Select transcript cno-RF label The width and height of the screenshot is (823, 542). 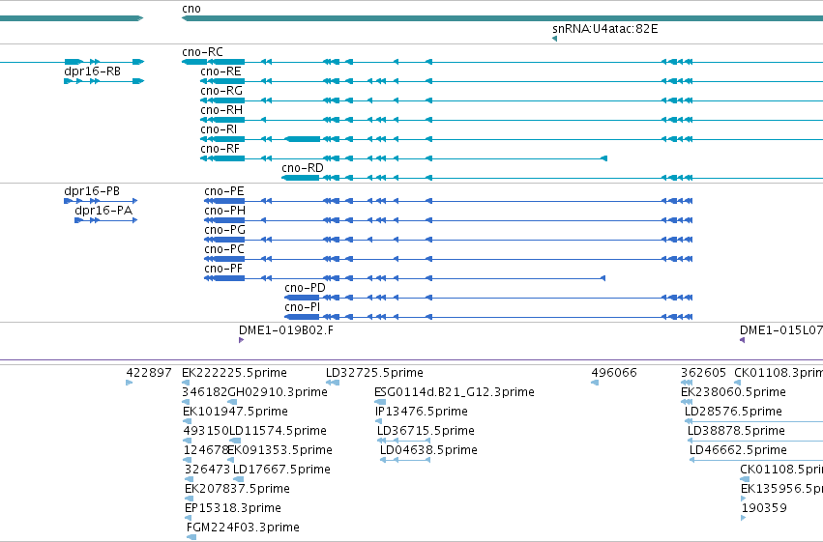[220, 149]
